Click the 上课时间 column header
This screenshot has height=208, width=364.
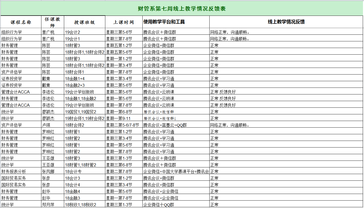[124, 22]
